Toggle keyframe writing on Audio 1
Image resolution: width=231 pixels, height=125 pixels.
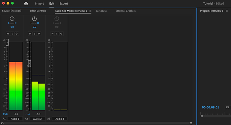point(16,34)
